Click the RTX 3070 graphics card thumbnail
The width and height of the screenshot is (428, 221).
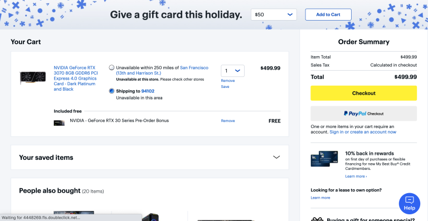(32, 78)
